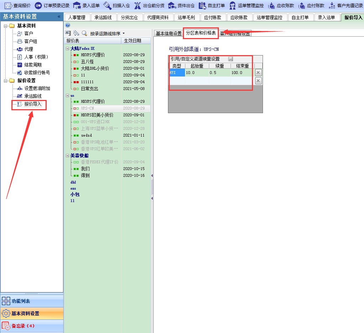Image resolution: width=364 pixels, height=333 pixels.
Task: Click the blue help question mark icon
Action: (68, 25)
